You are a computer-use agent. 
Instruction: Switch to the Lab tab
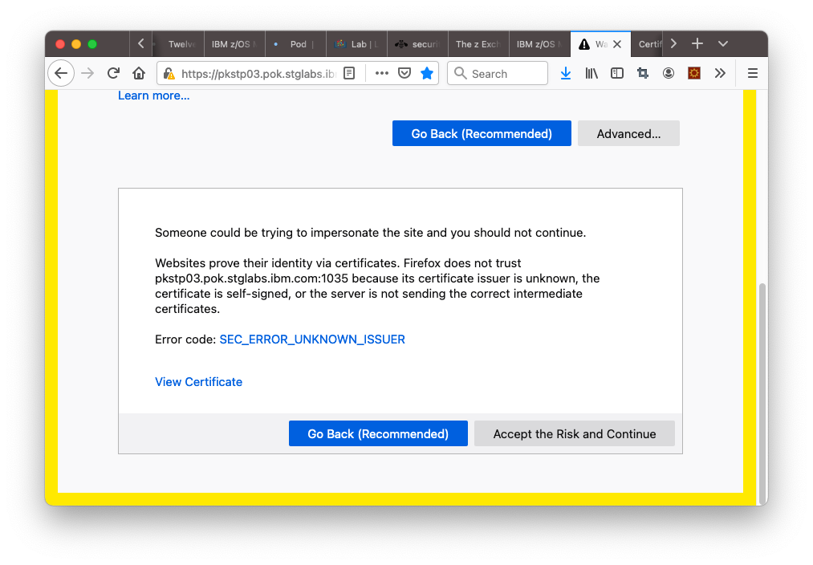(x=356, y=44)
